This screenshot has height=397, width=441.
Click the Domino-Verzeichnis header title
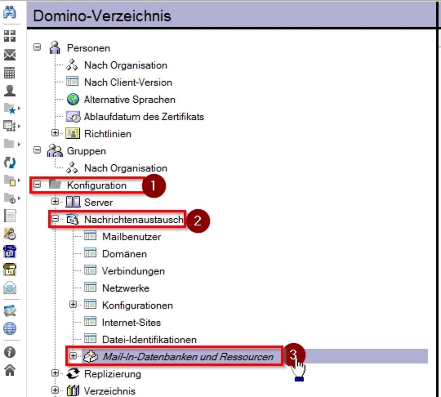[x=102, y=16]
